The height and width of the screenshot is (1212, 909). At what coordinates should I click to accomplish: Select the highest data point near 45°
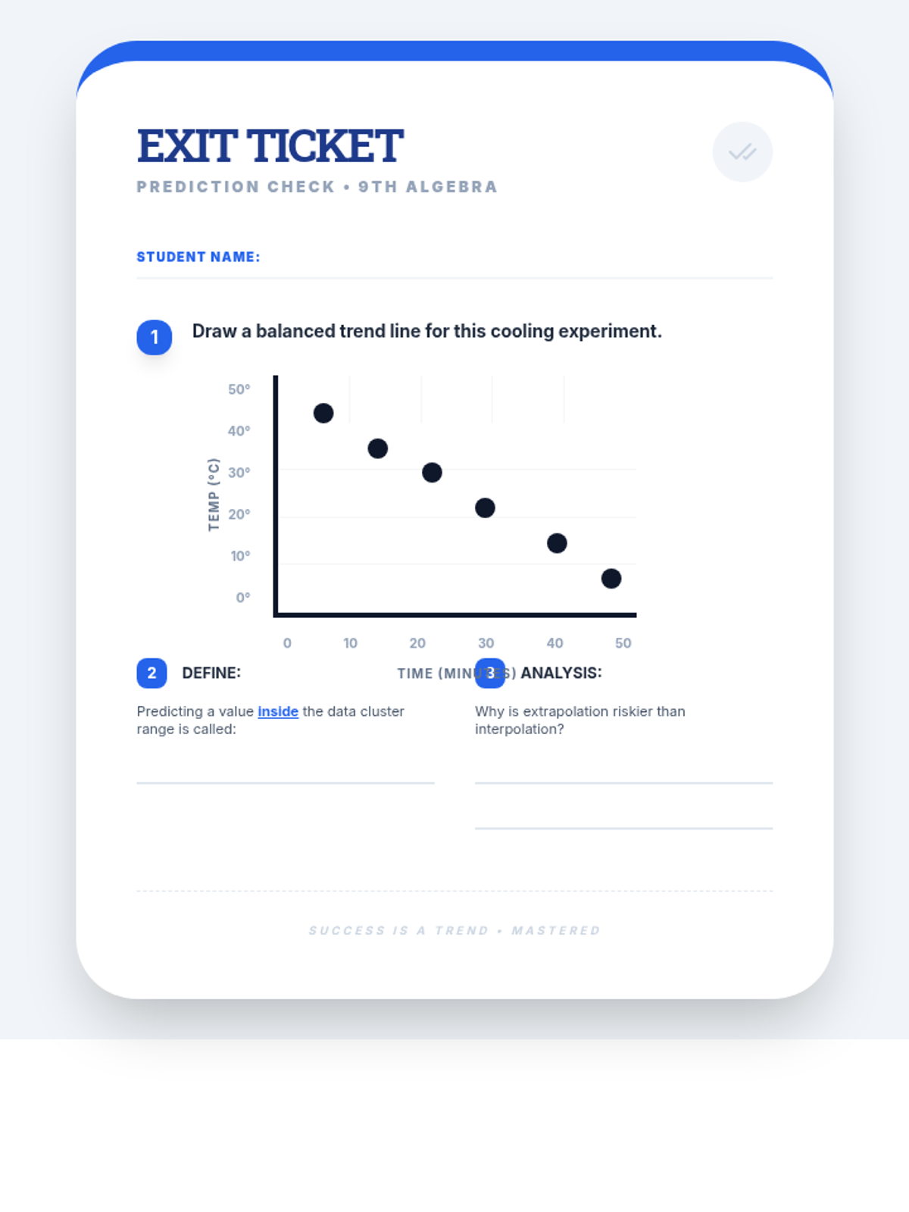point(323,413)
